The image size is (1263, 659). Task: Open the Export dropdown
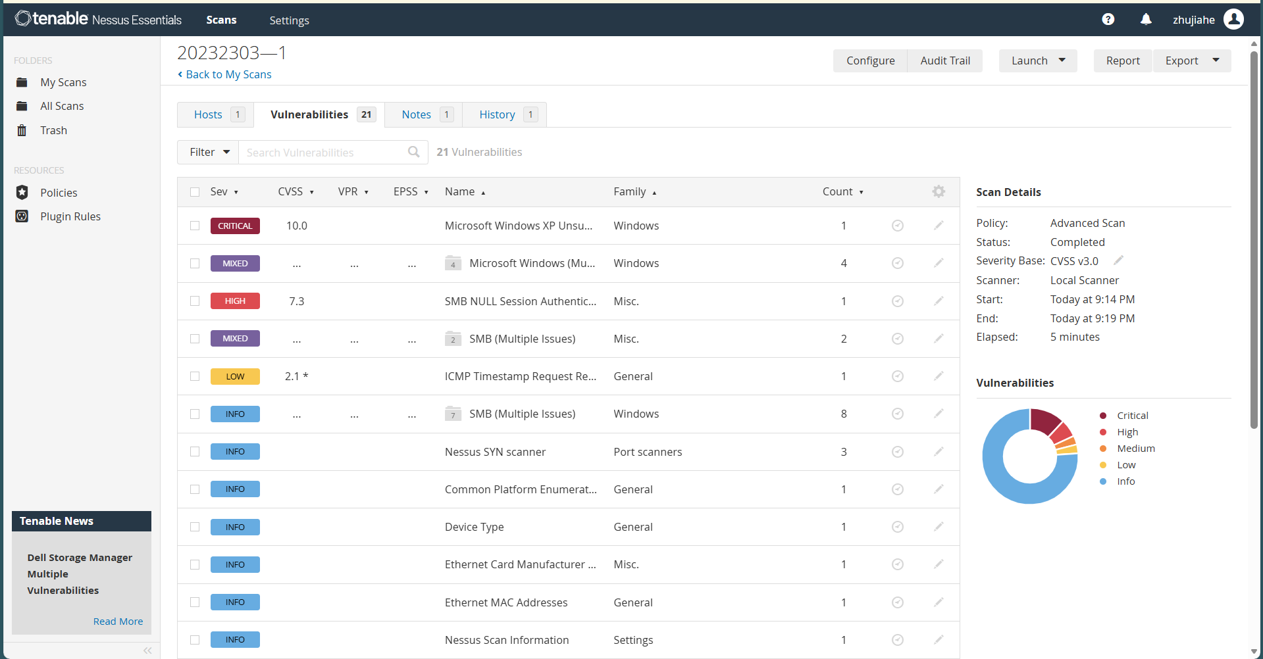1192,61
